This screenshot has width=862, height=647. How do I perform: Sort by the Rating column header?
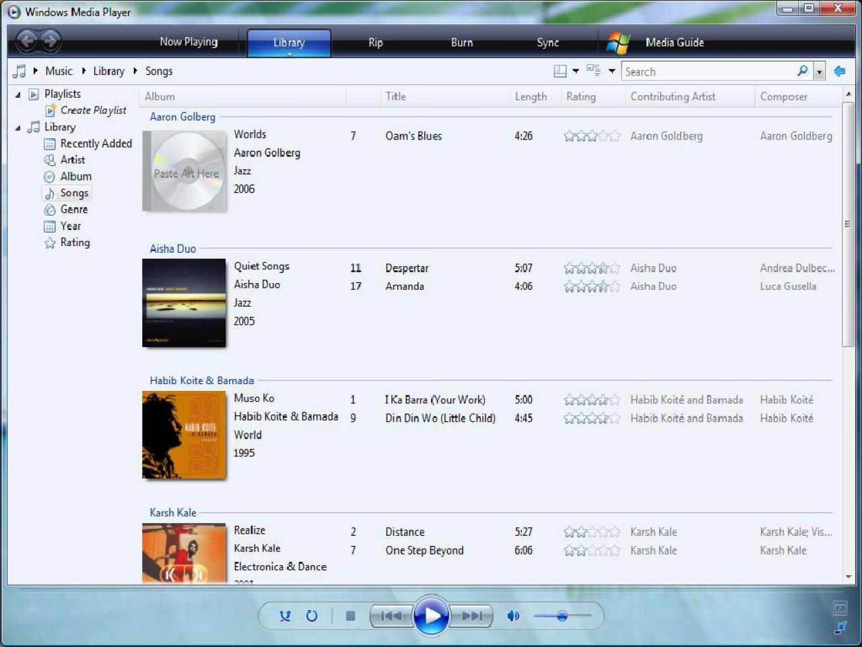coord(593,97)
